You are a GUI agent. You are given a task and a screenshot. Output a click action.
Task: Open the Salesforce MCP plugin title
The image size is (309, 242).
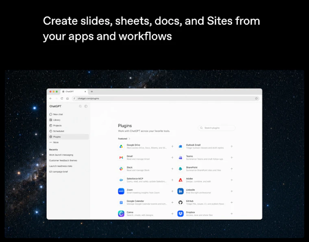[135, 179]
